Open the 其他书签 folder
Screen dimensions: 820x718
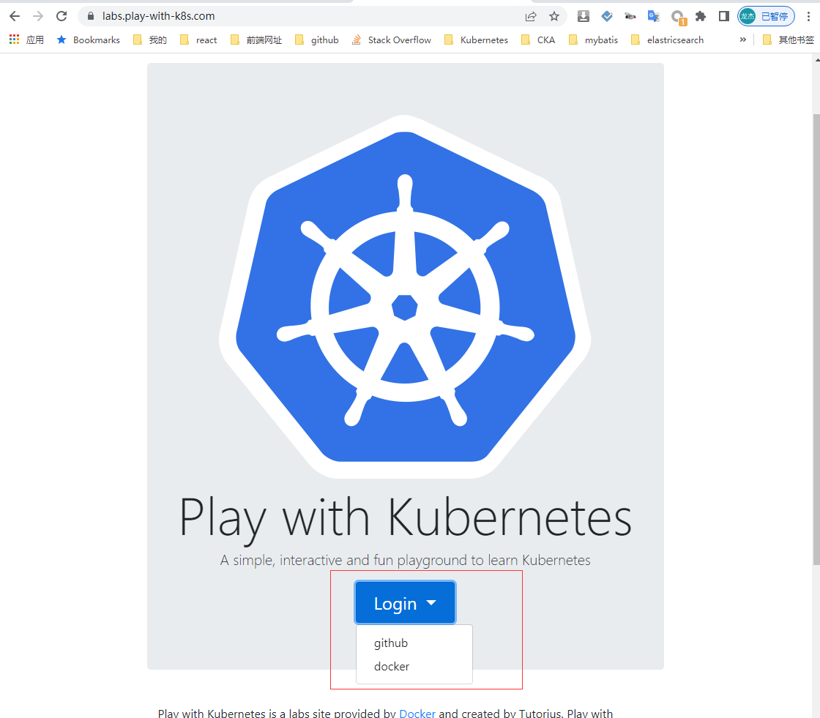tap(789, 40)
